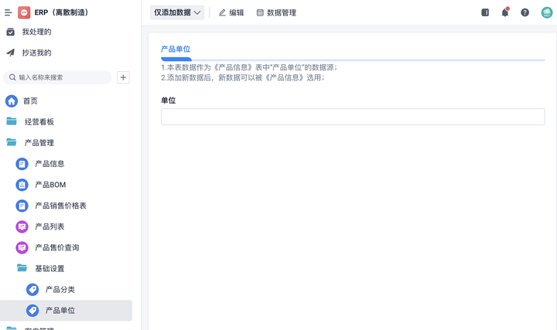The image size is (557, 330).
Task: Click the 编辑 button in toolbar
Action: pyautogui.click(x=231, y=12)
